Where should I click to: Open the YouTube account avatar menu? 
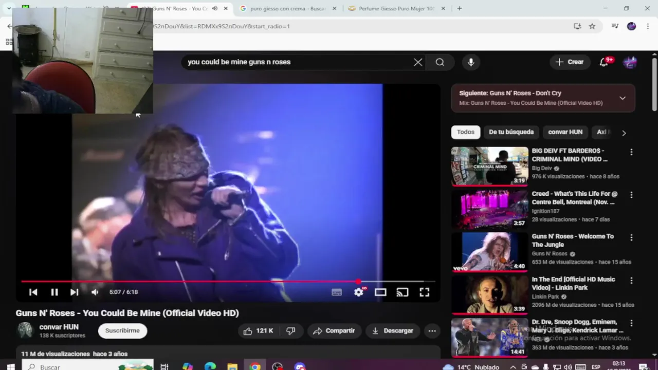(630, 62)
